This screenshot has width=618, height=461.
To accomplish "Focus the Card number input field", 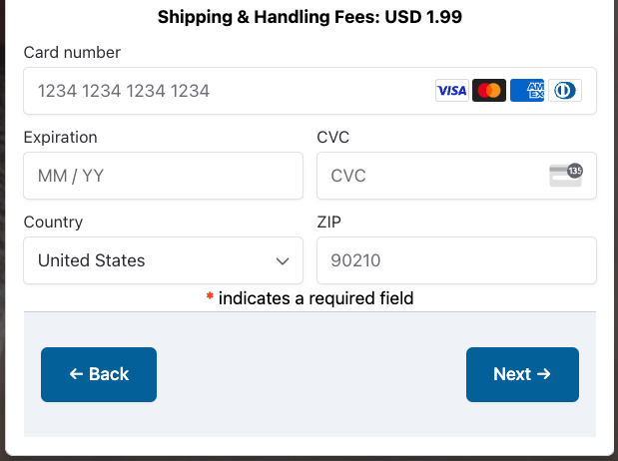I will (309, 91).
